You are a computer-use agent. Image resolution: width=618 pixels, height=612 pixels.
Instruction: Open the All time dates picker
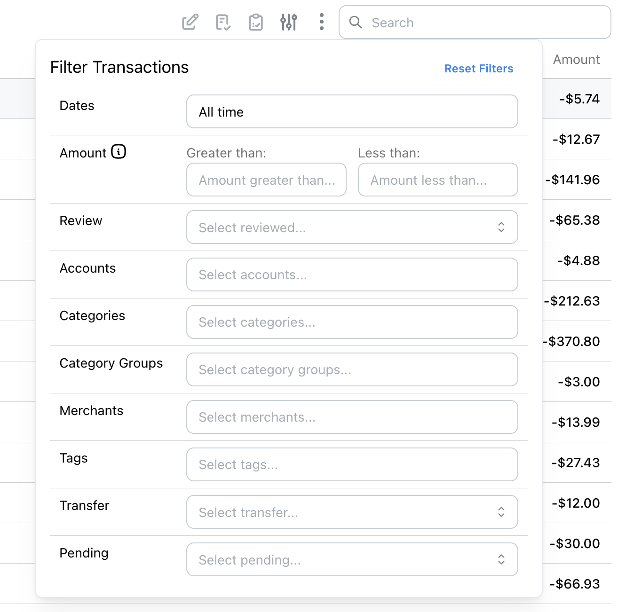[x=352, y=111]
